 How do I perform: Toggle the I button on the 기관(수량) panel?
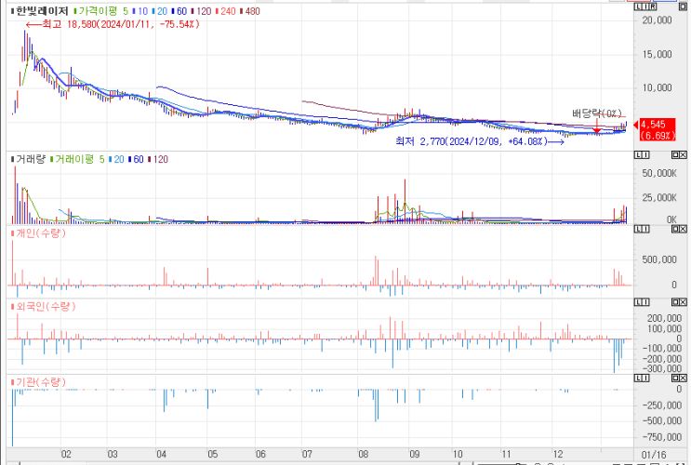[645, 379]
